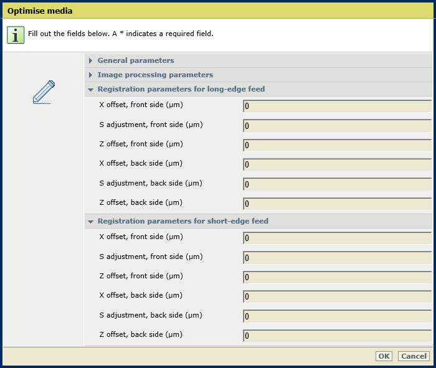Confirm with the OK button
436x368 pixels.
coord(384,356)
